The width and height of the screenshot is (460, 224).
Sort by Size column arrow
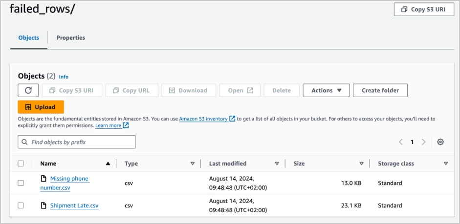point(361,163)
